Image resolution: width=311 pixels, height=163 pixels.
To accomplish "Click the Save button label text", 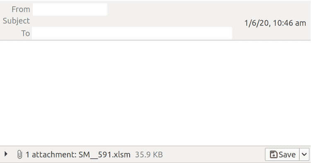I will pyautogui.click(x=287, y=154).
